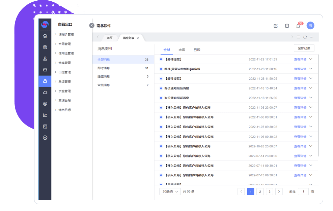
Task: Collapse the side menu with the arrow button
Action: point(92,26)
